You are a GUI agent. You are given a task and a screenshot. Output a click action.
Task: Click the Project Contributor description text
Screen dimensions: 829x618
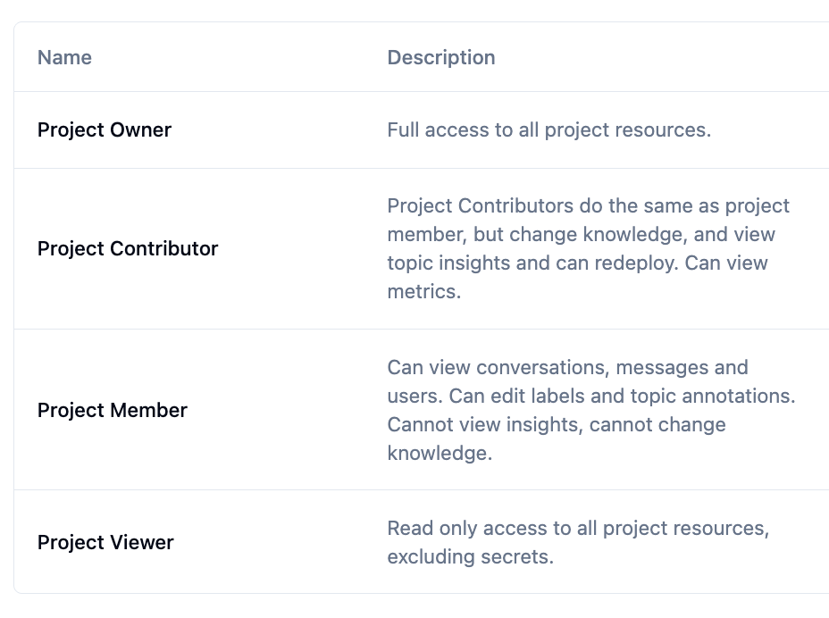coord(588,248)
